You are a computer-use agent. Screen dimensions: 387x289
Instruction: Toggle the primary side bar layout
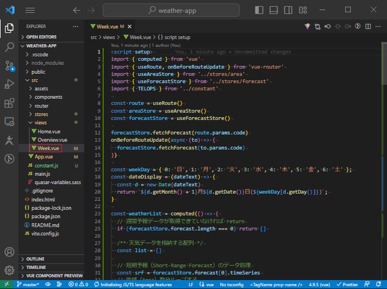[x=259, y=10]
